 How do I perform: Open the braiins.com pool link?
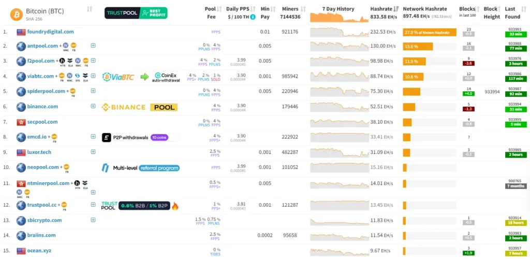42,236
